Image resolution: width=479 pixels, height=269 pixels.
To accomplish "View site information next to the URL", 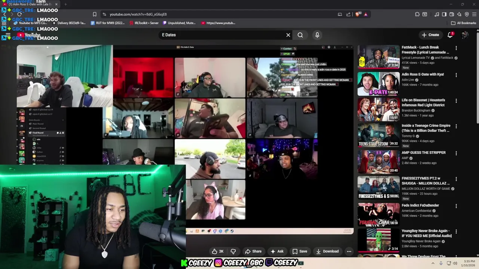I will pyautogui.click(x=104, y=14).
